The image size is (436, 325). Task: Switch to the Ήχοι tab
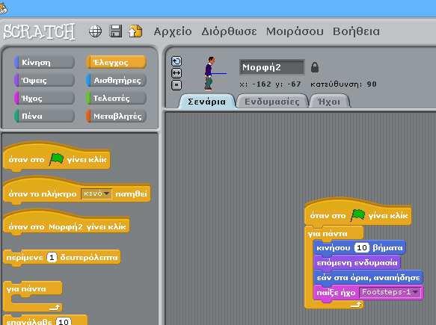(x=329, y=102)
